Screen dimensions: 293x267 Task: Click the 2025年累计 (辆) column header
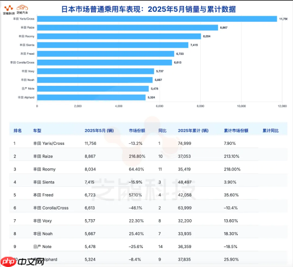[193, 131]
